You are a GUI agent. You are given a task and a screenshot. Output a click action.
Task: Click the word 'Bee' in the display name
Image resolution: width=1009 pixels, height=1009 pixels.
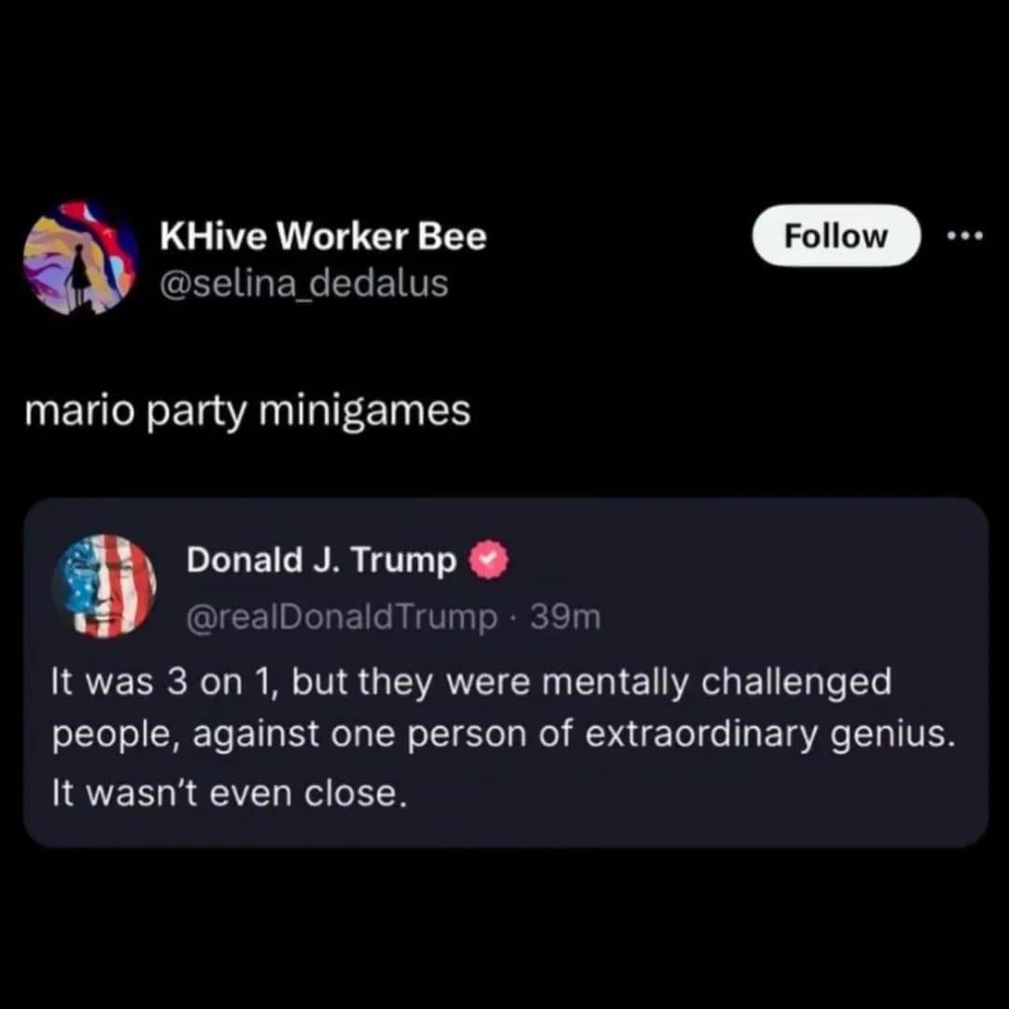pos(452,236)
